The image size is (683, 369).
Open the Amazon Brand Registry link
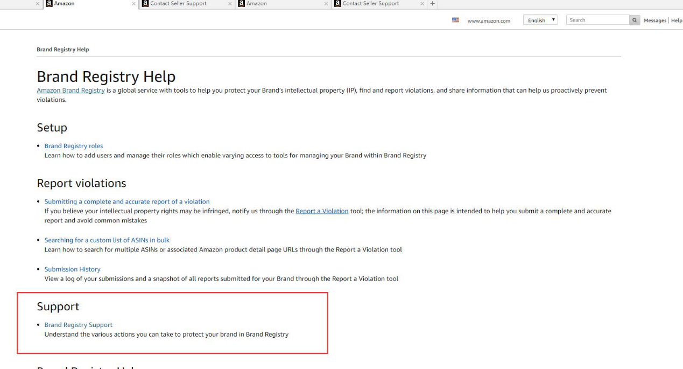click(71, 90)
